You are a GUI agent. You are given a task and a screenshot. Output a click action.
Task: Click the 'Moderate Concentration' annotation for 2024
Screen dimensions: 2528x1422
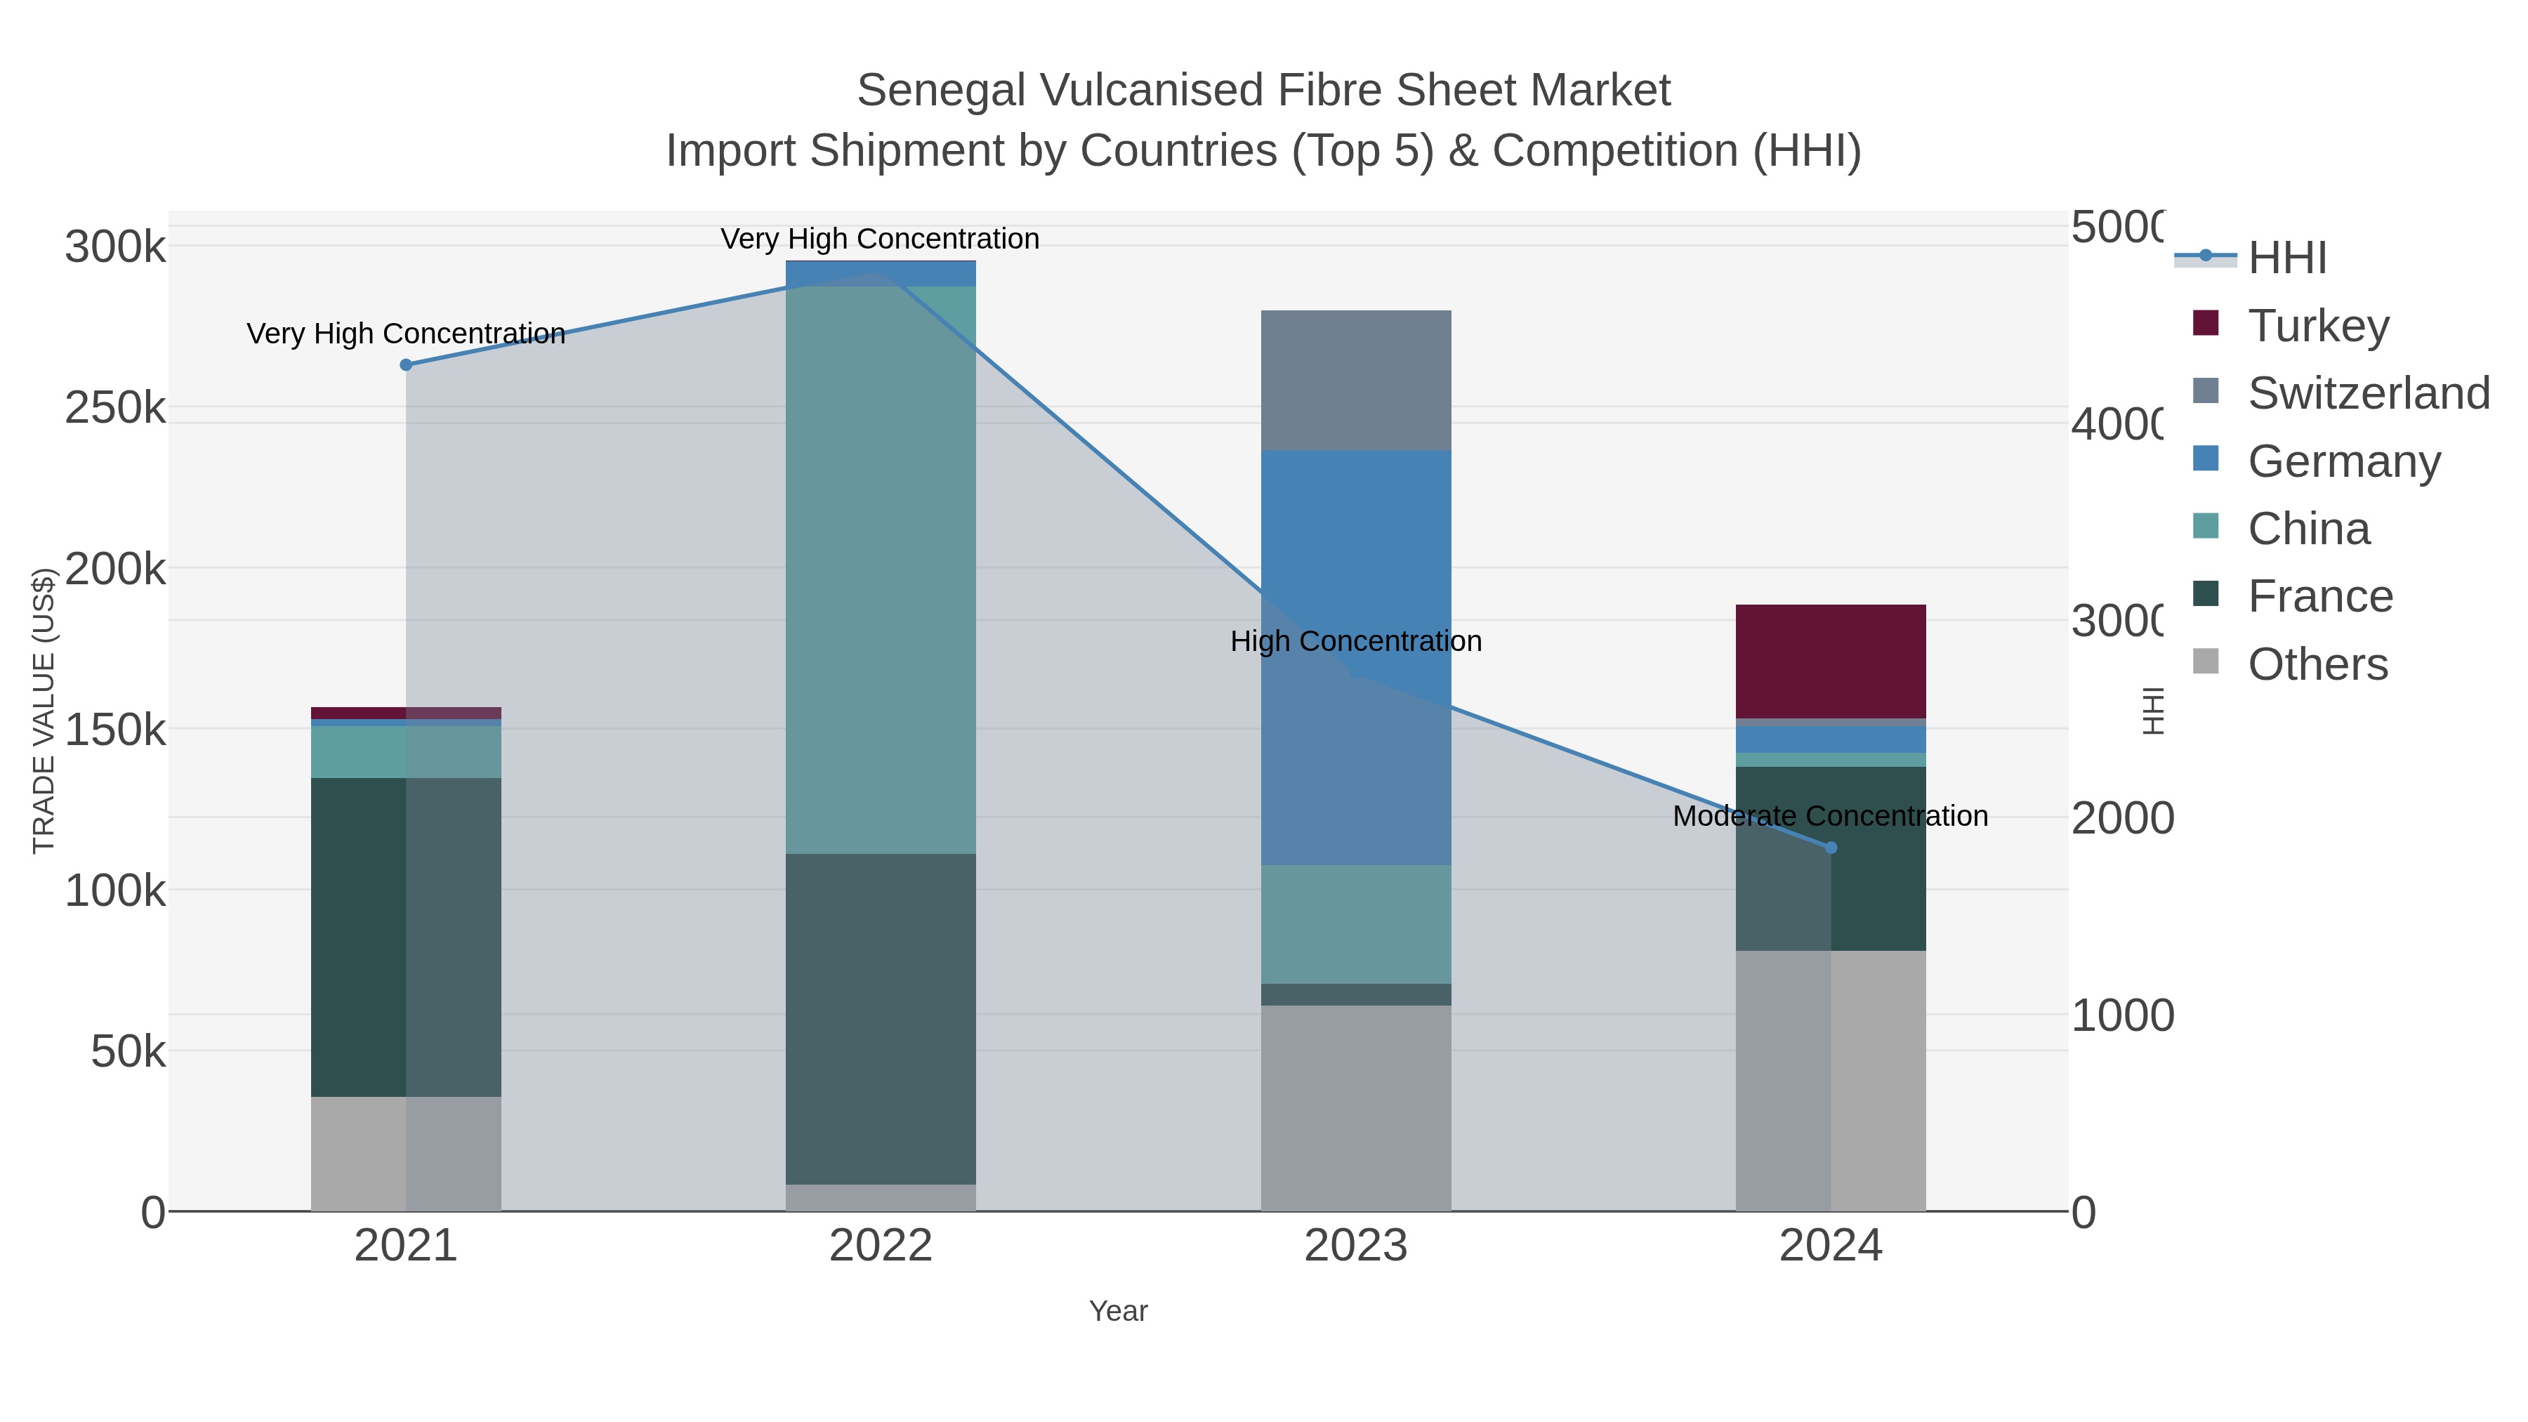click(1831, 817)
